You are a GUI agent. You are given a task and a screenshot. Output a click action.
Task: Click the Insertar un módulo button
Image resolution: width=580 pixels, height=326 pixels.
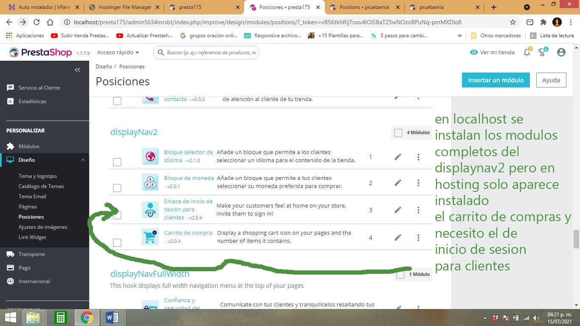point(496,80)
